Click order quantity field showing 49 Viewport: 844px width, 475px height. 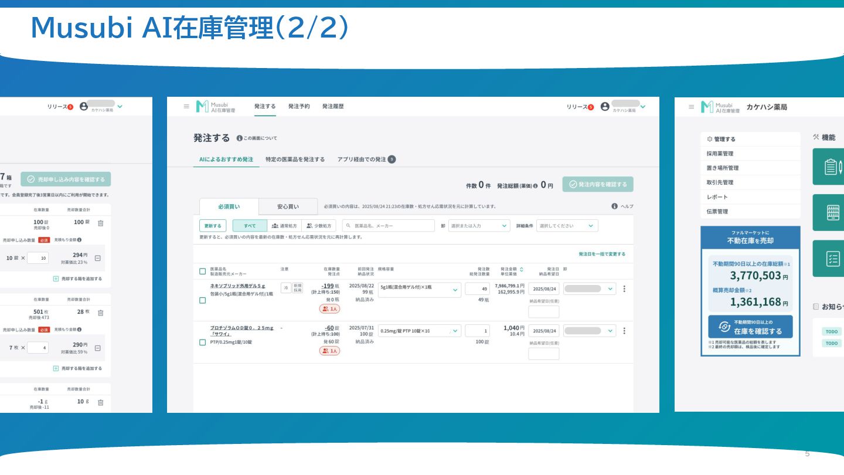(477, 289)
